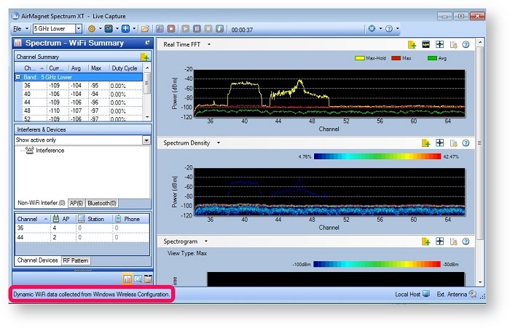Collapse the Band: 5 GHz Lower group
Viewport: 510px width, 328px height.
pyautogui.click(x=18, y=76)
